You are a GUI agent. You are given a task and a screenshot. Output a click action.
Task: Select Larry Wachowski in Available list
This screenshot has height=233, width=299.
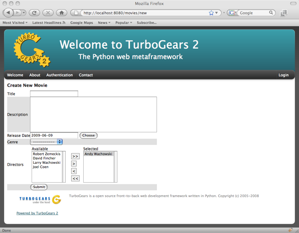(47, 163)
